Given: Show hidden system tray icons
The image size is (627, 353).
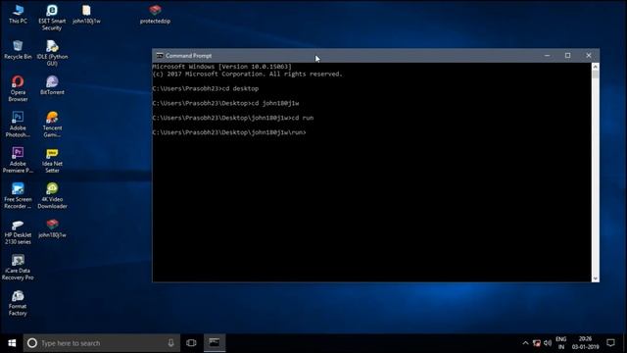Looking at the screenshot, I should [x=525, y=343].
